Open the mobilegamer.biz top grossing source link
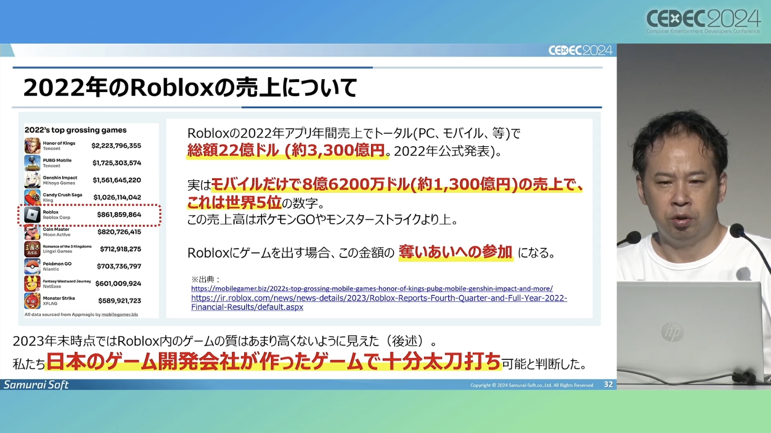Image resolution: width=771 pixels, height=433 pixels. 371,288
